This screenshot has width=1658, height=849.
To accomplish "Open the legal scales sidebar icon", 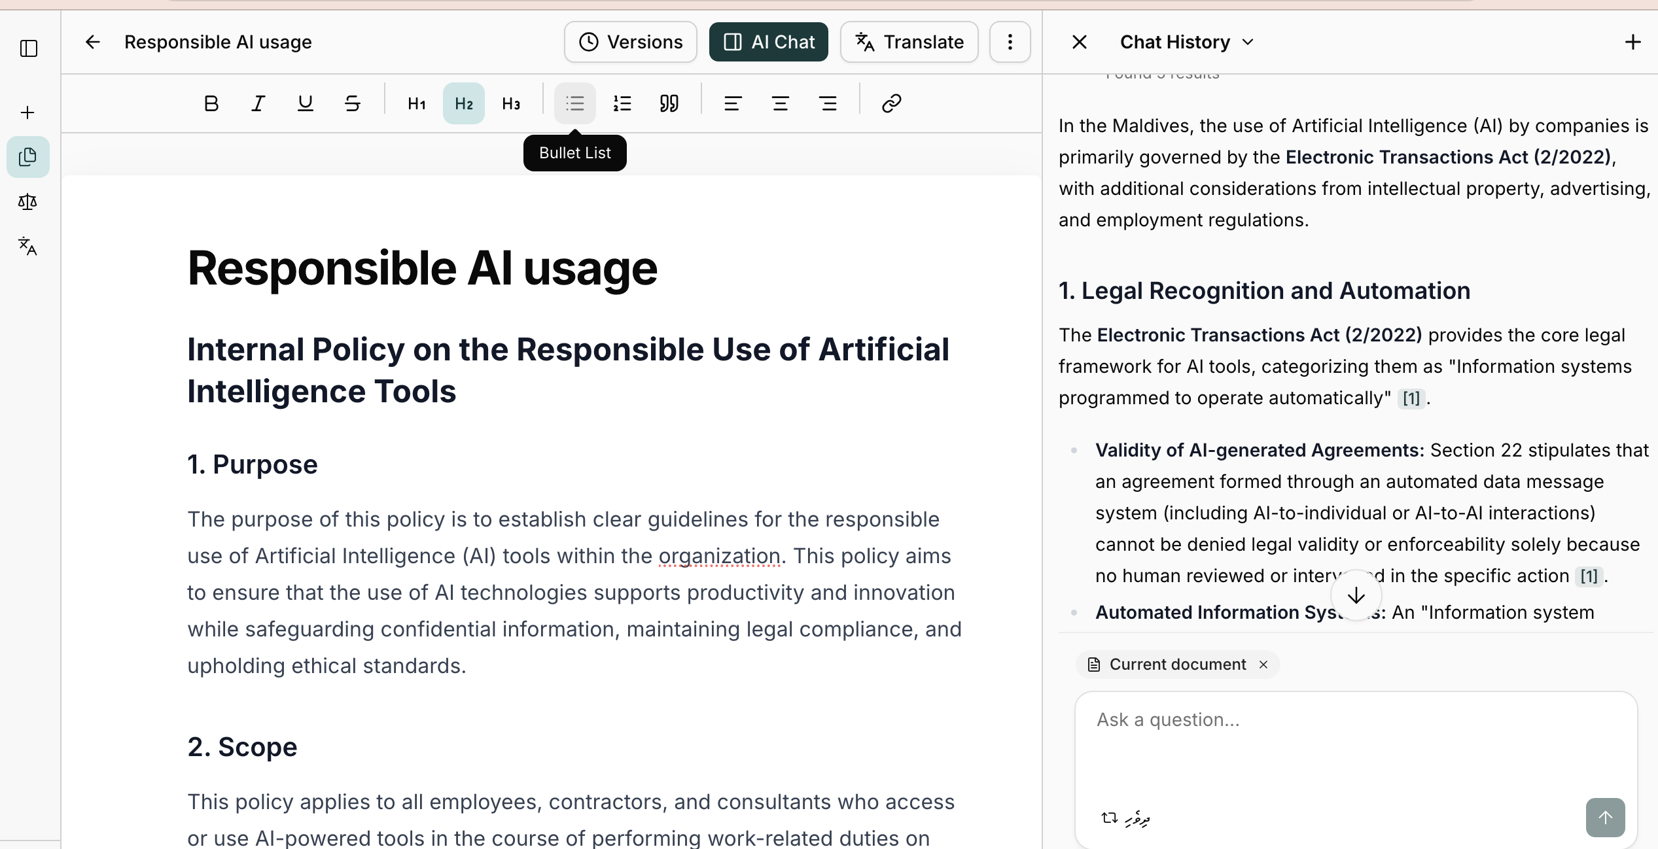I will [x=27, y=202].
